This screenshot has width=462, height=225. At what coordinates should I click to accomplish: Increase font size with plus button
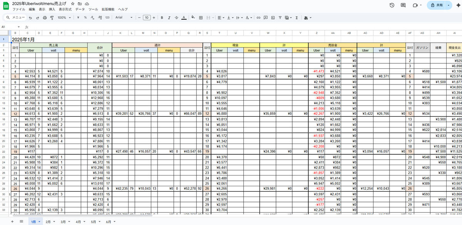tap(154, 18)
